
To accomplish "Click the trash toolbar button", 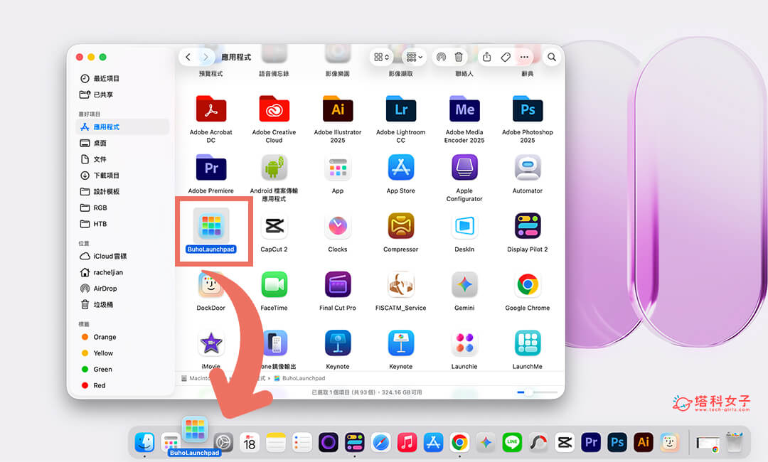I will pyautogui.click(x=459, y=58).
